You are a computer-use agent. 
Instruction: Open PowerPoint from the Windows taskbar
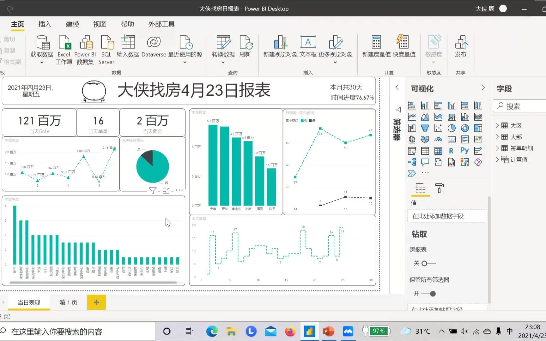click(329, 331)
